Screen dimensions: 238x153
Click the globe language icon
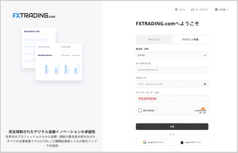(x=216, y=10)
